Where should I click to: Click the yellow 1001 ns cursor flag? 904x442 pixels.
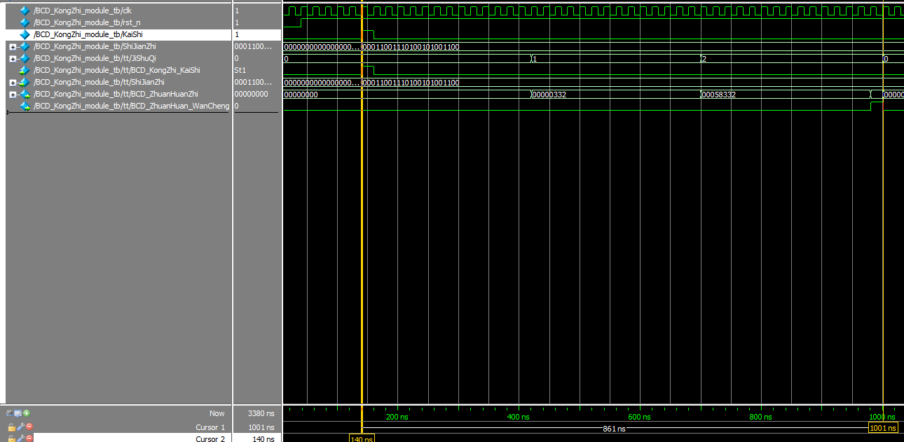(883, 427)
